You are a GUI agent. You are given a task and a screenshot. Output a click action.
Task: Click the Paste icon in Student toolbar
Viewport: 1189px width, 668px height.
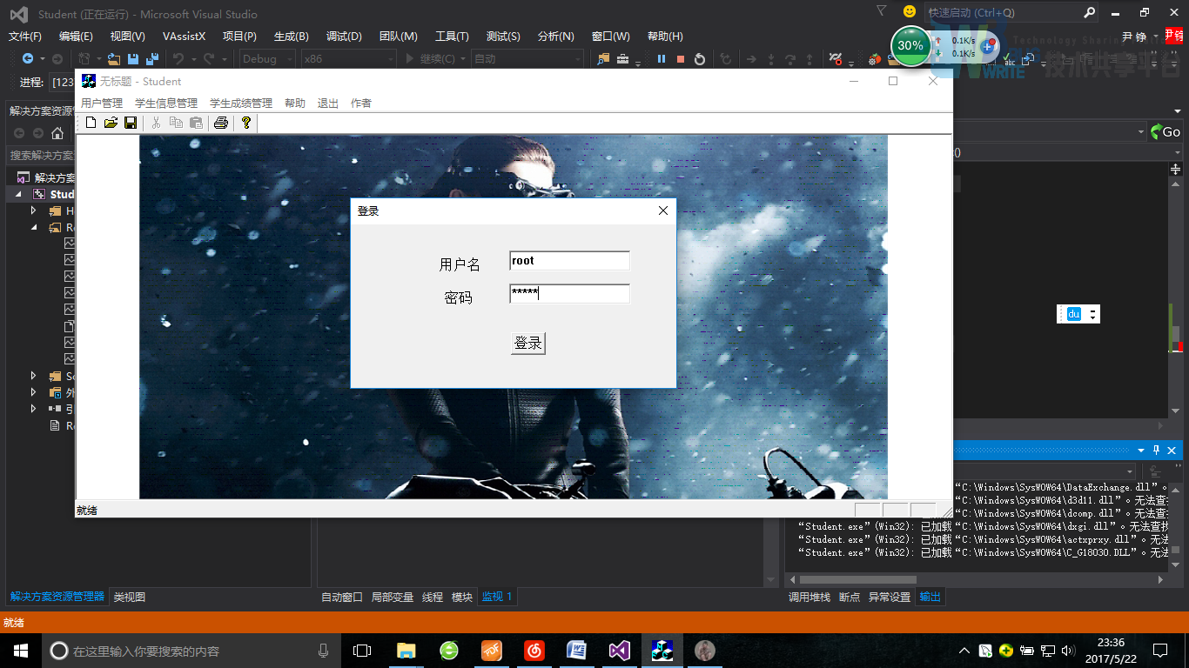coord(196,123)
